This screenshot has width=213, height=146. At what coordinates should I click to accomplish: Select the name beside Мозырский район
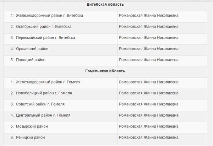pyautogui.click(x=149, y=126)
